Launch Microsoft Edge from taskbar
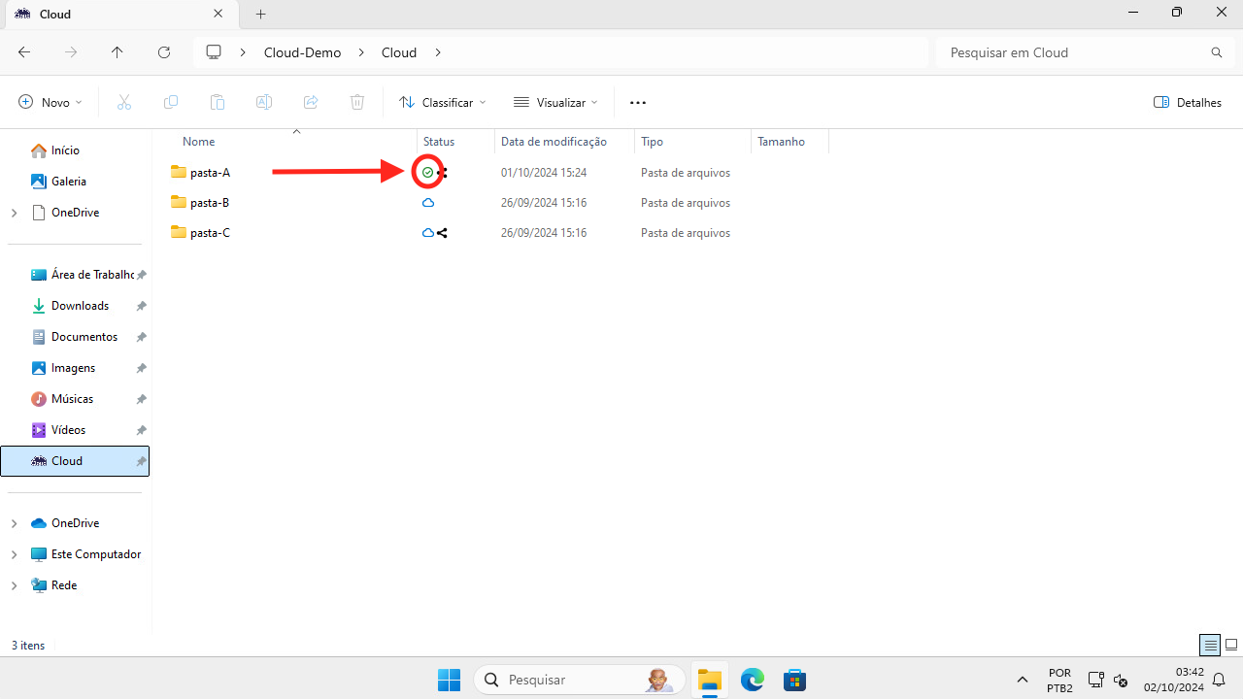Viewport: 1243px width, 699px height. pyautogui.click(x=753, y=680)
